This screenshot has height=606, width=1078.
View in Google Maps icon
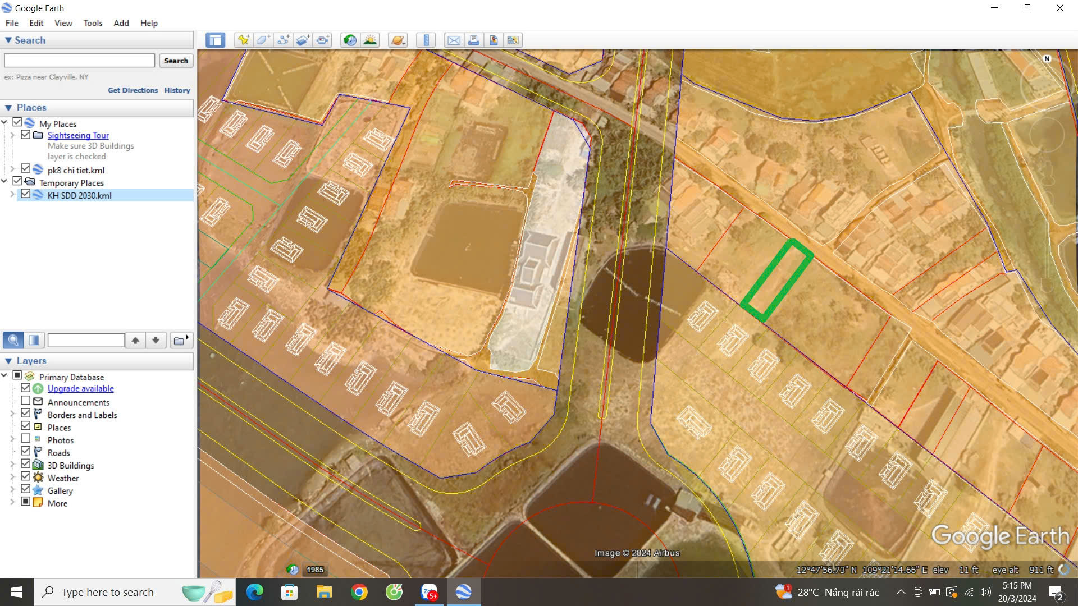(x=513, y=40)
